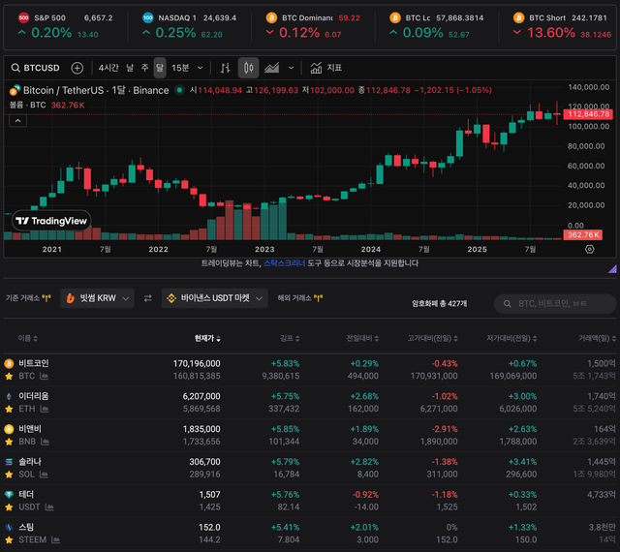
Task: Click the BNB coin logo
Action: coord(9,429)
